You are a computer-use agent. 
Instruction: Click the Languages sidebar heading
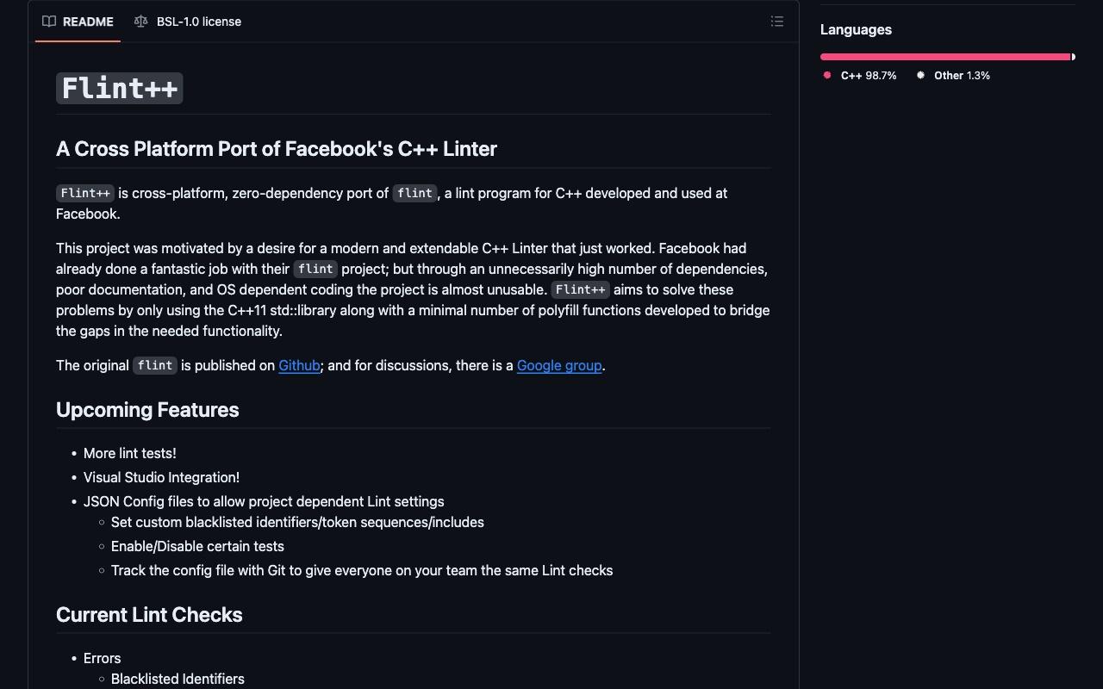point(856,29)
